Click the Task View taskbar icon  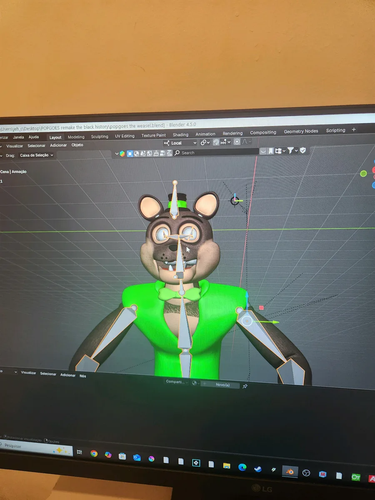click(x=80, y=452)
